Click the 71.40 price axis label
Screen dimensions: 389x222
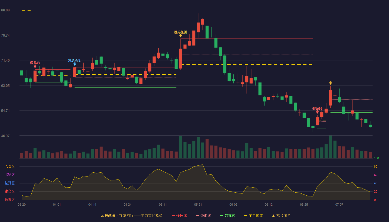click(5, 60)
